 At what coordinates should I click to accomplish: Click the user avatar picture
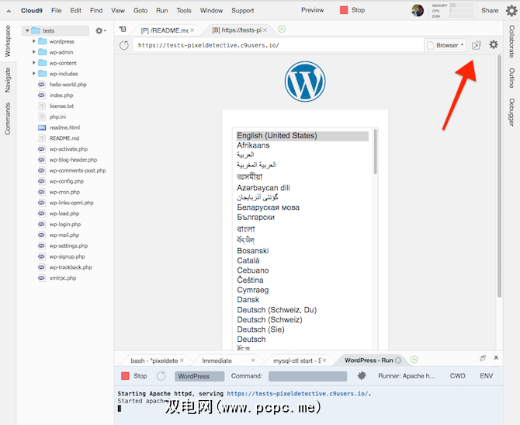point(418,10)
